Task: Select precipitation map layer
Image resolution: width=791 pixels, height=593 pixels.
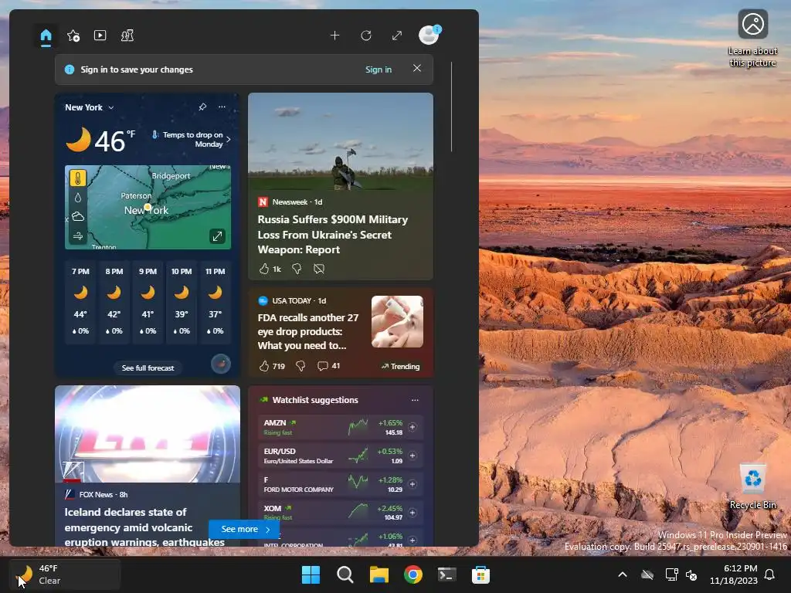Action: (x=78, y=198)
